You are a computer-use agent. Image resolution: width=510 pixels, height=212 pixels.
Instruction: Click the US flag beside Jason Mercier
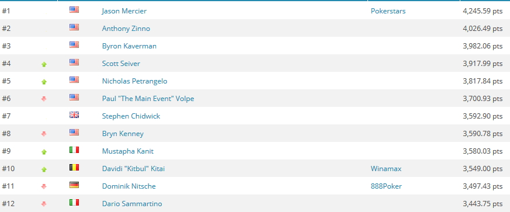coord(74,10)
